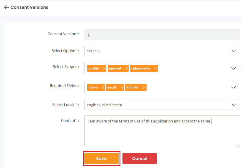Click the English (United States) locale text
The image size is (242, 167).
tap(105, 105)
